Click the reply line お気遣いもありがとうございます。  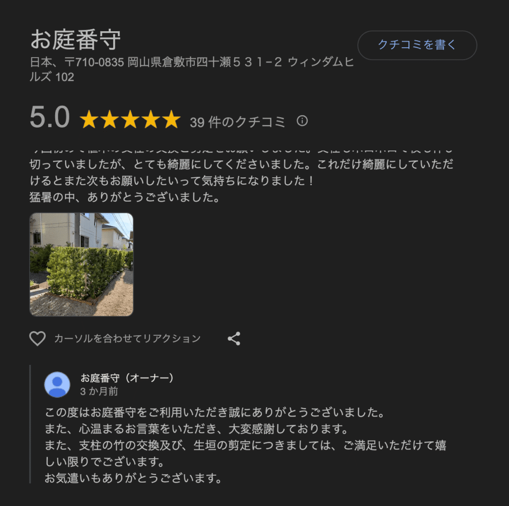coord(133,478)
